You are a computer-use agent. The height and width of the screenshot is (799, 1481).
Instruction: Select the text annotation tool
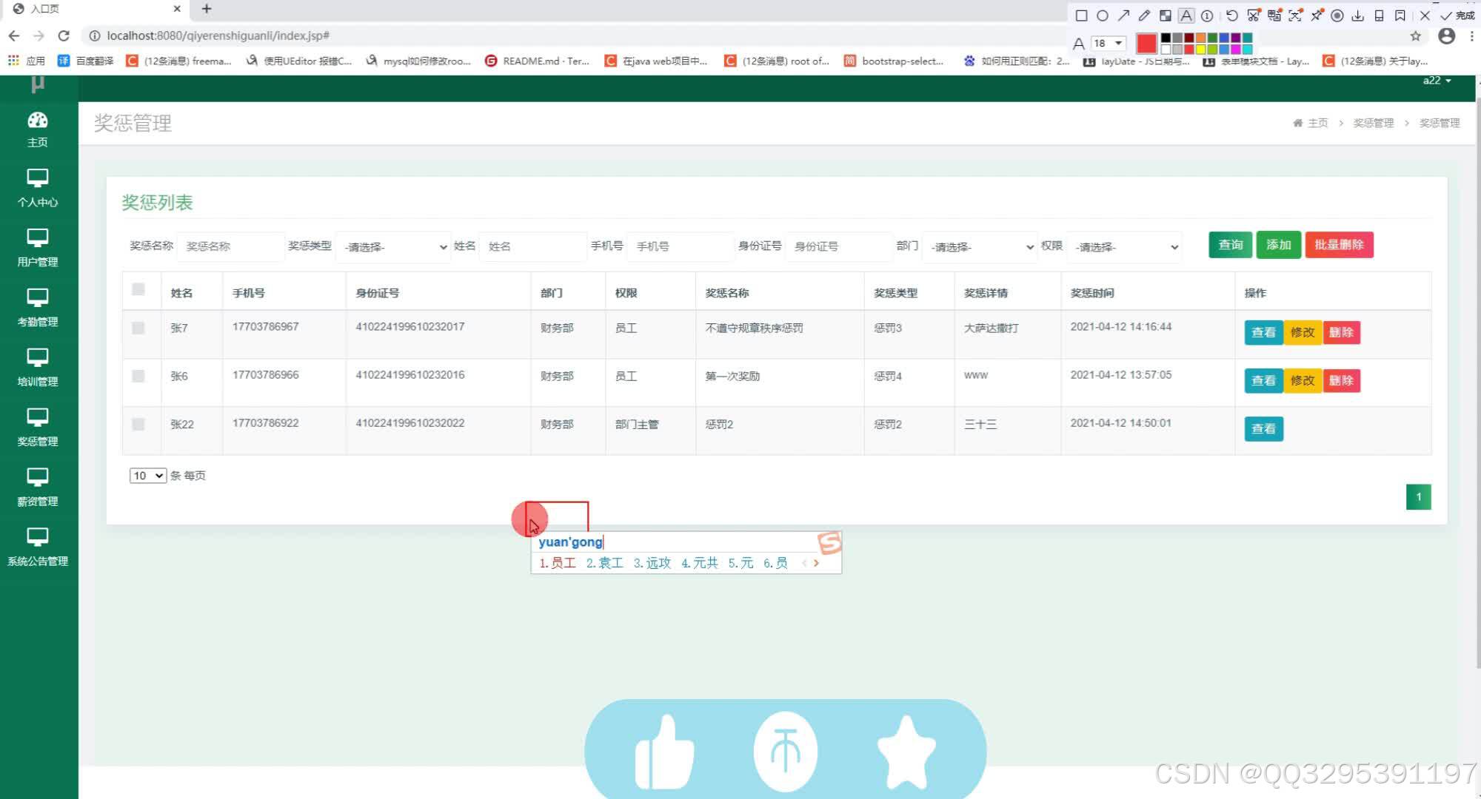click(1186, 16)
